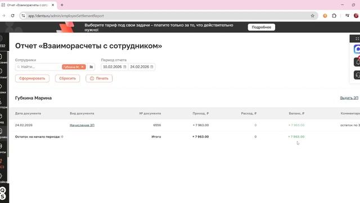Click green balance value in Начисление ЗП row
Image resolution: width=360 pixels, height=203 pixels.
[x=296, y=125]
